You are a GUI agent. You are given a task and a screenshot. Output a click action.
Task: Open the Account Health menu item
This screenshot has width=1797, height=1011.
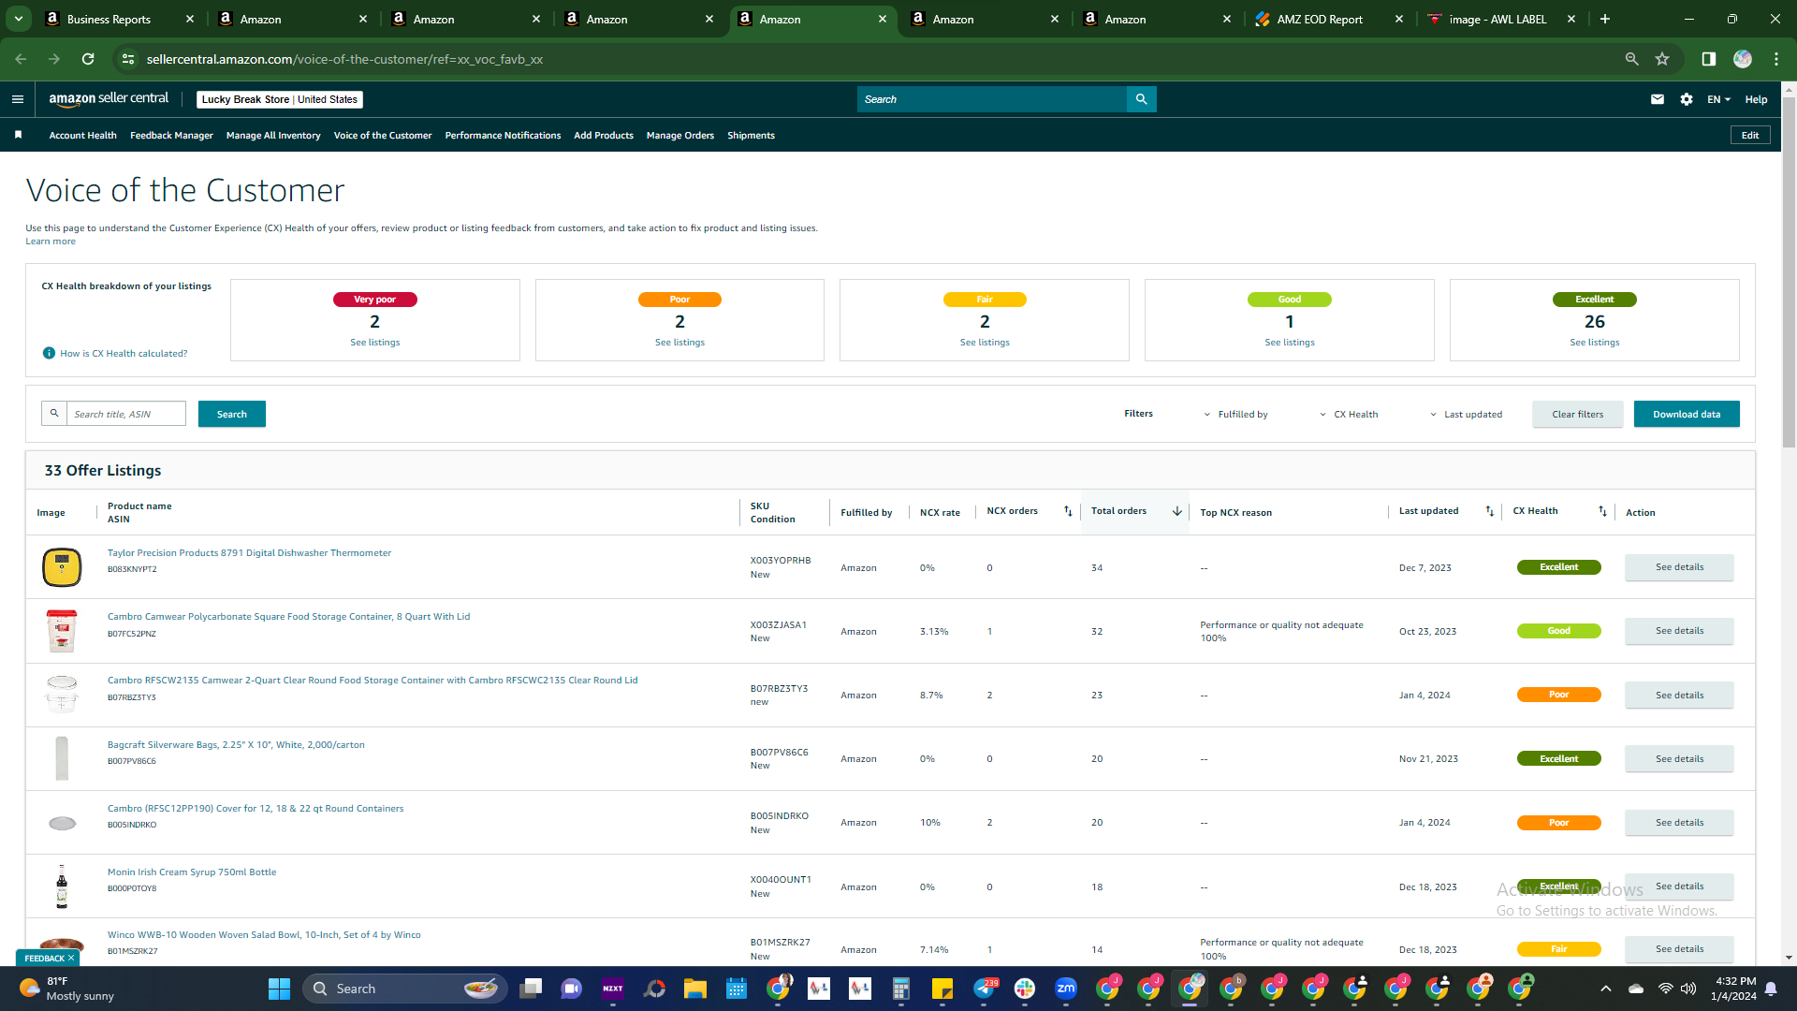(x=83, y=136)
